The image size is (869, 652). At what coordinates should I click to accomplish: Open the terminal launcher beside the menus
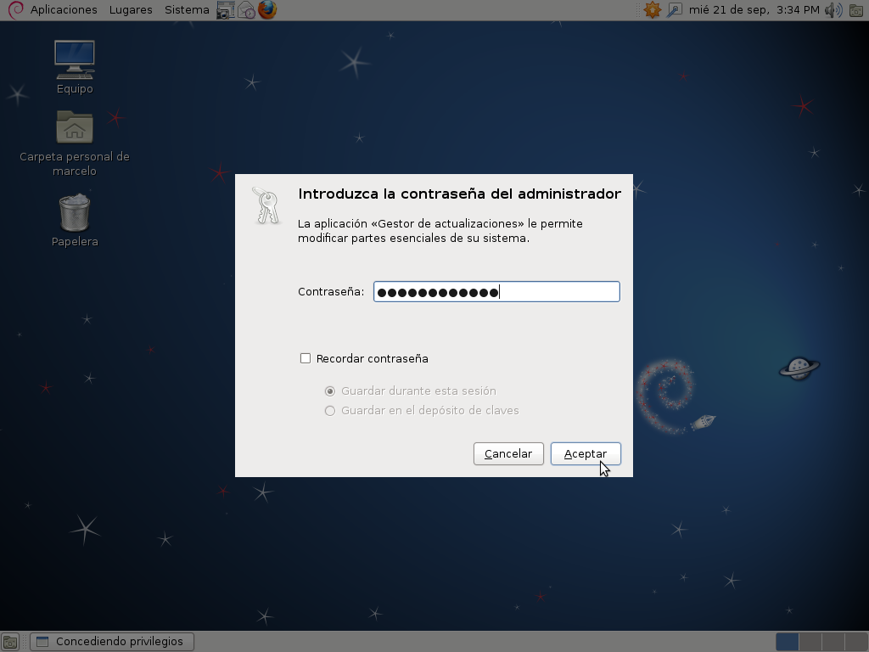click(x=224, y=9)
